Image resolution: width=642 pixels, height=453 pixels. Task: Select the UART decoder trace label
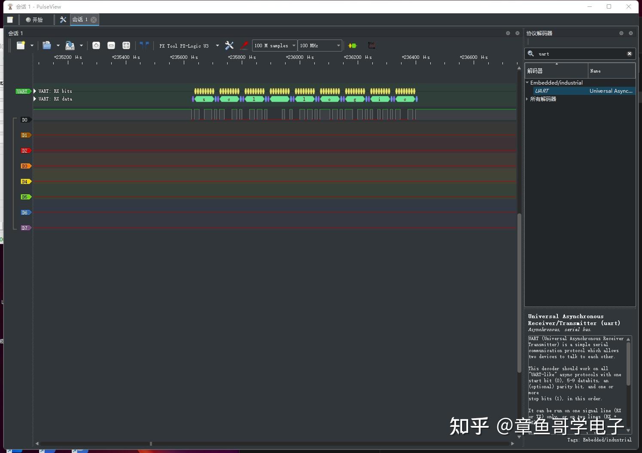pos(23,91)
